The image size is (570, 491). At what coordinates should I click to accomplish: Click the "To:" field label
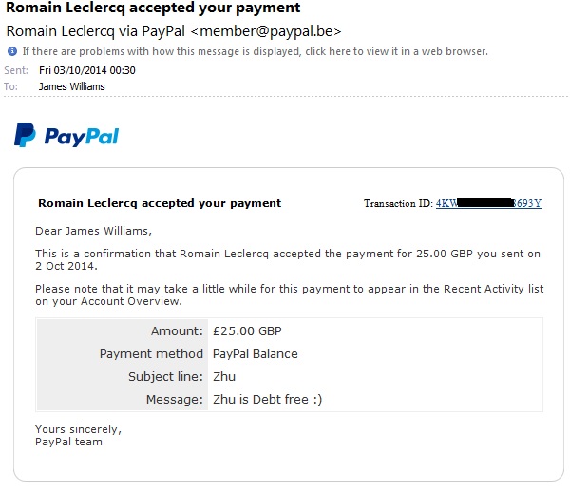11,86
